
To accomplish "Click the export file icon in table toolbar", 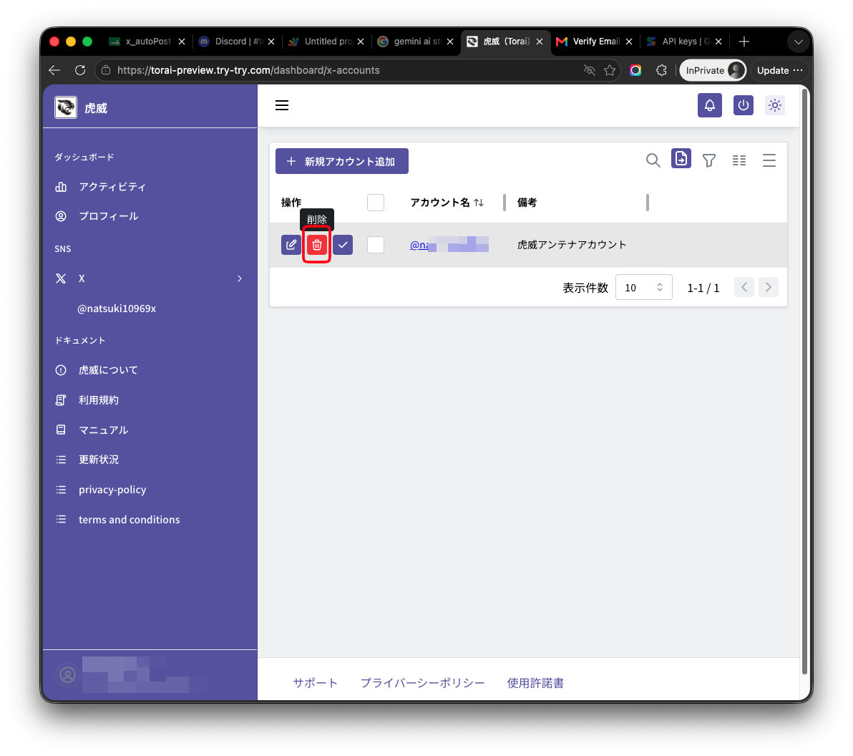I will tap(681, 158).
